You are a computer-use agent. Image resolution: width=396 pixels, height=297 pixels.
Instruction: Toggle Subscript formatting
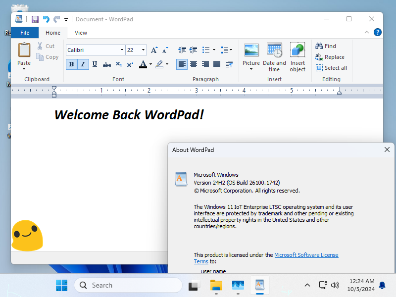tap(119, 64)
